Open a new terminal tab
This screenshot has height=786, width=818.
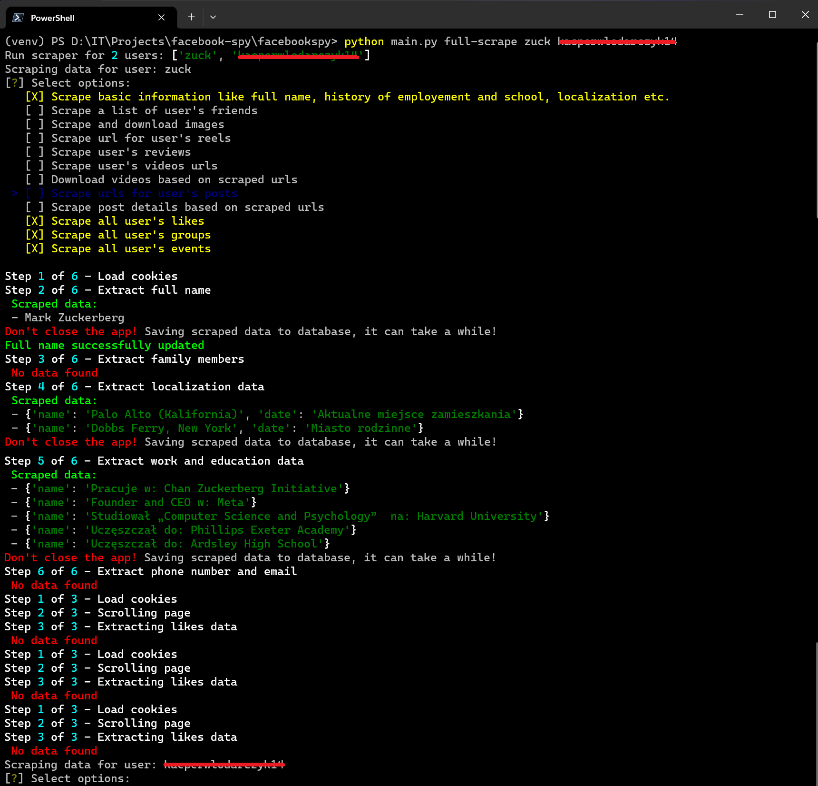point(191,17)
